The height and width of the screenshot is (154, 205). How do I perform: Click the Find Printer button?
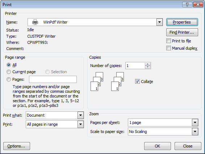click(182, 32)
